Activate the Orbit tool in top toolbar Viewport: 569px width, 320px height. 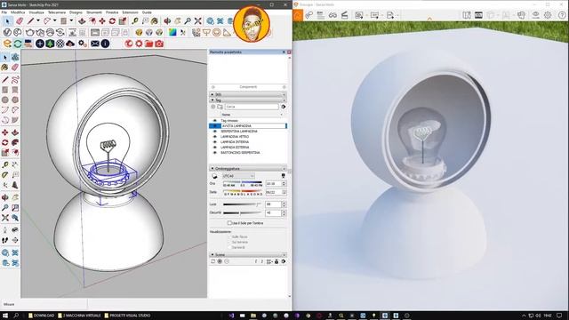click(x=167, y=21)
